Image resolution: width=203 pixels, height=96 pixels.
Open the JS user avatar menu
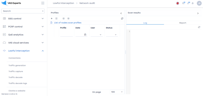point(199,3)
